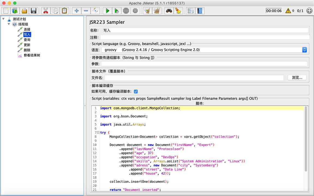Open the Templates icon in toolbar
The image size is (314, 196).
click(15, 11)
